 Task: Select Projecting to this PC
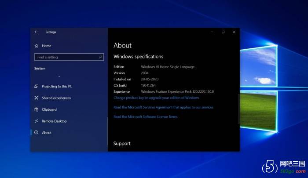pos(57,86)
